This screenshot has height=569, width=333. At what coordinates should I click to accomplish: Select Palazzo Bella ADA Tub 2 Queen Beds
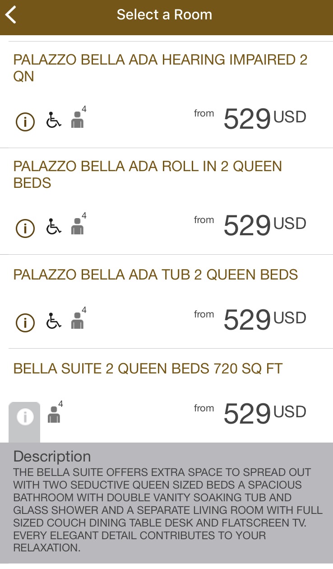[x=156, y=275]
